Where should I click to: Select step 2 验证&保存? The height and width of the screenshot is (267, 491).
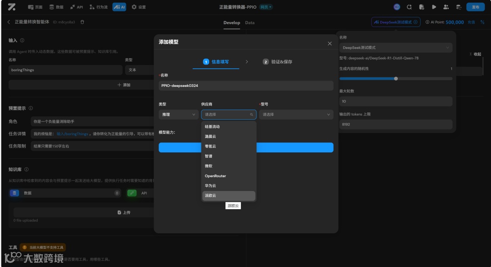(x=277, y=62)
